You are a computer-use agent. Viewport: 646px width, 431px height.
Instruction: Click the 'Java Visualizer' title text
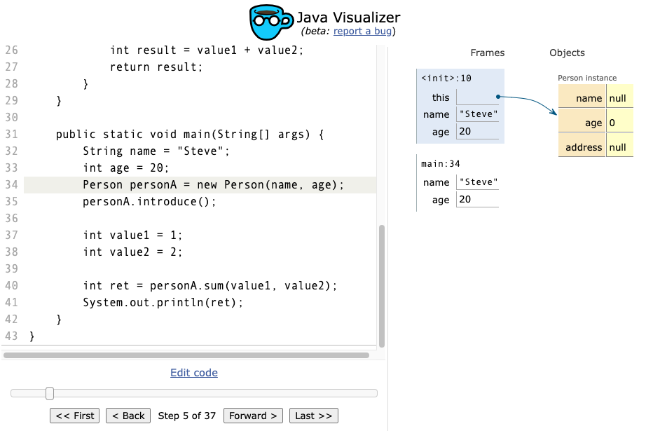[348, 18]
